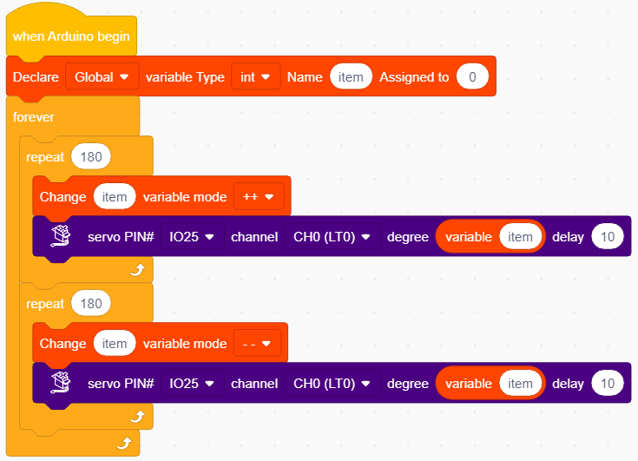Click loop arrow icon of forever block
This screenshot has height=461, width=638.
coord(124,443)
